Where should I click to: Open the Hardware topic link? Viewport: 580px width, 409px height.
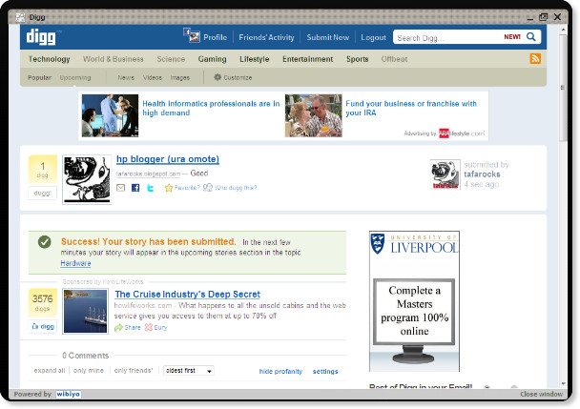[x=75, y=263]
